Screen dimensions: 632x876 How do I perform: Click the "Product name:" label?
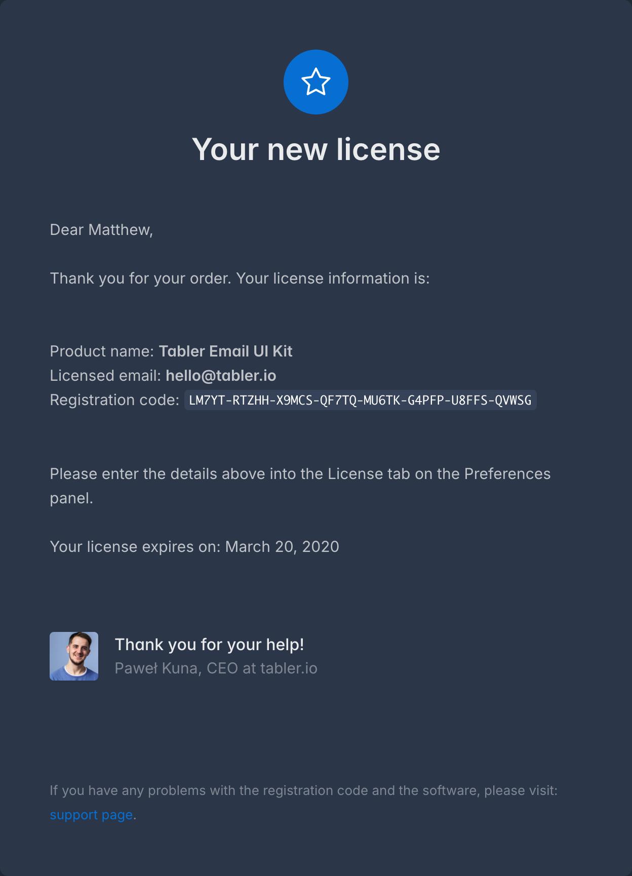click(x=101, y=351)
